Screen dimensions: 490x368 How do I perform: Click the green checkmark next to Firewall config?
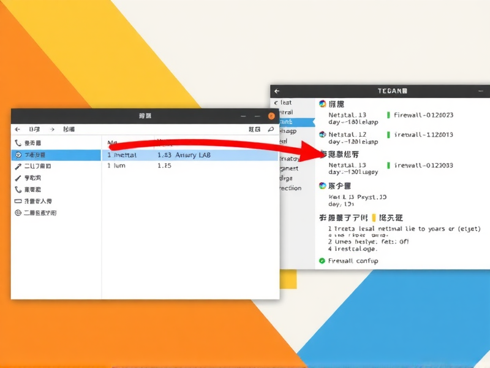[x=321, y=260]
